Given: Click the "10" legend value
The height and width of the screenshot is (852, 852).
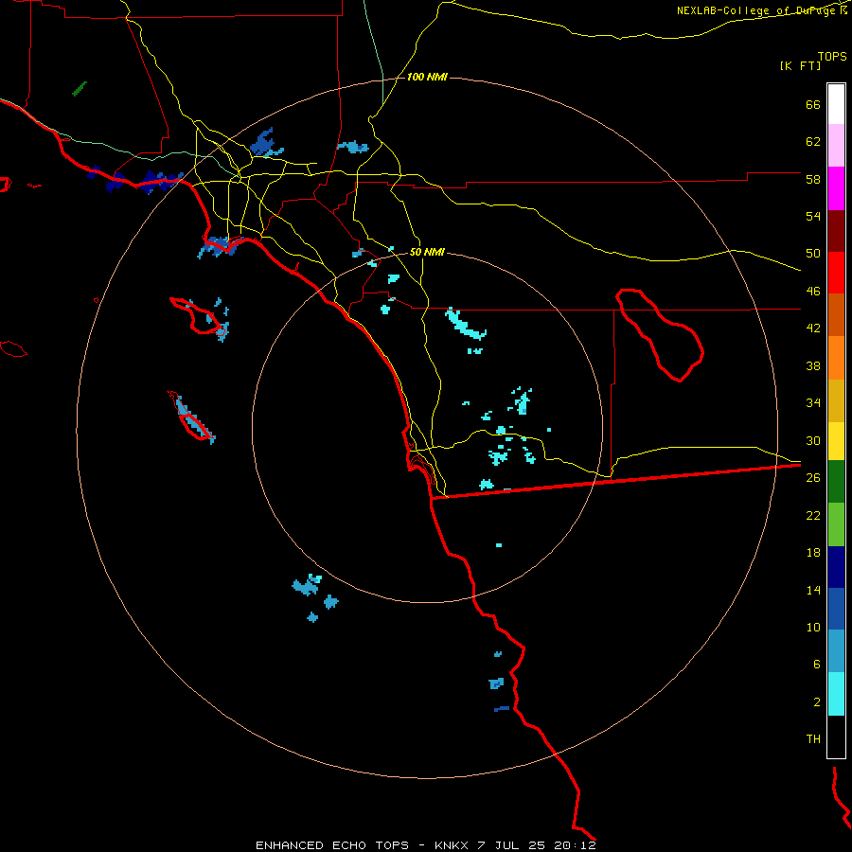Looking at the screenshot, I should tap(813, 627).
